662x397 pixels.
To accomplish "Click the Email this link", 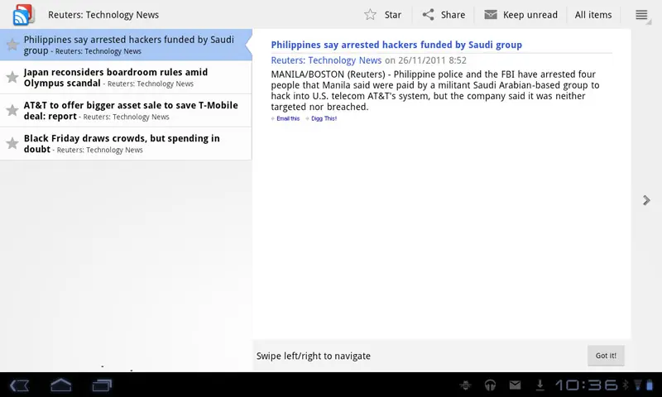I will pyautogui.click(x=288, y=118).
